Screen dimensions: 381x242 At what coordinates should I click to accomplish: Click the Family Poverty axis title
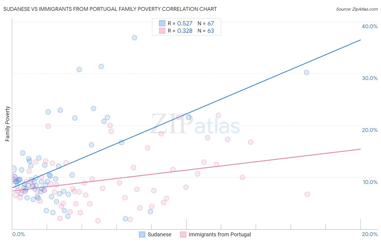point(8,124)
